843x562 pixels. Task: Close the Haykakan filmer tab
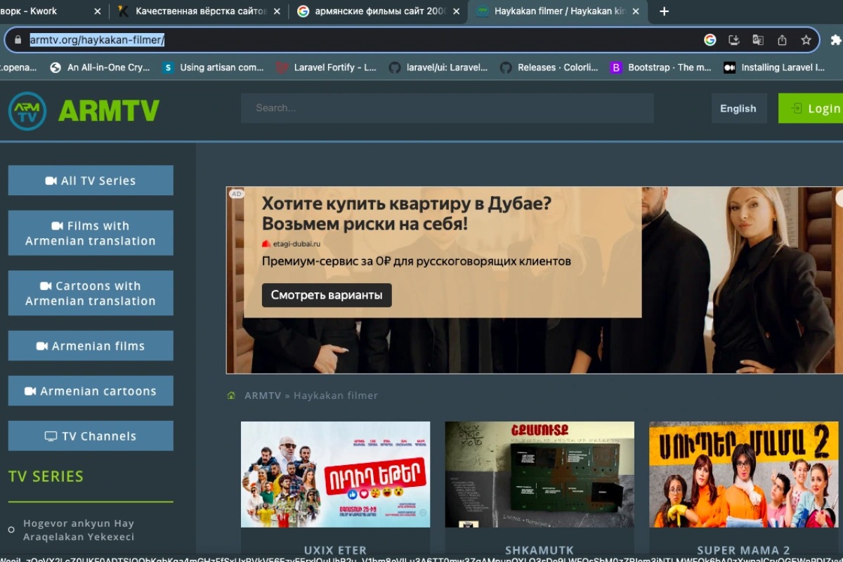coord(635,11)
